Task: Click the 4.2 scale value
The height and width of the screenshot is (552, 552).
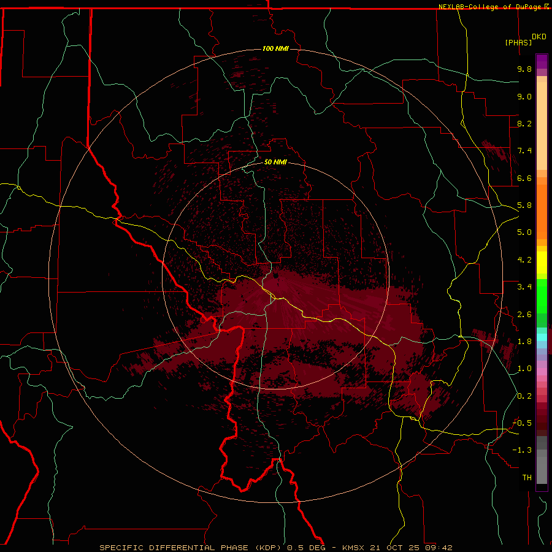Action: click(524, 260)
